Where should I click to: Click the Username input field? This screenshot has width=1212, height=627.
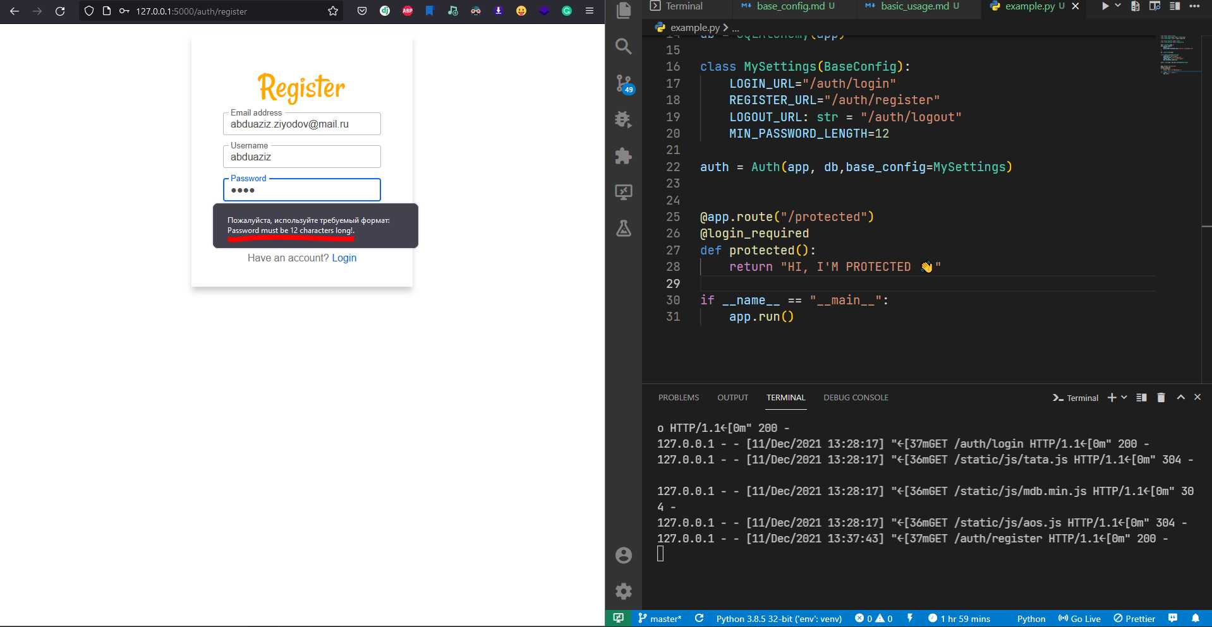302,157
